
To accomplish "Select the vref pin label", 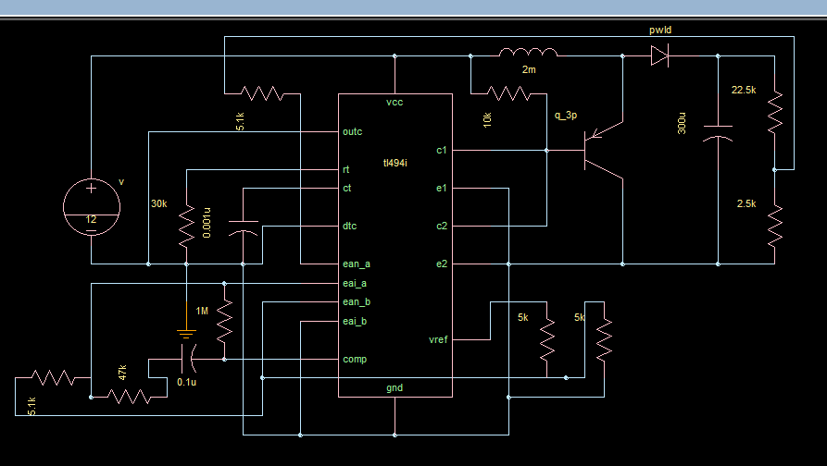I will point(438,340).
